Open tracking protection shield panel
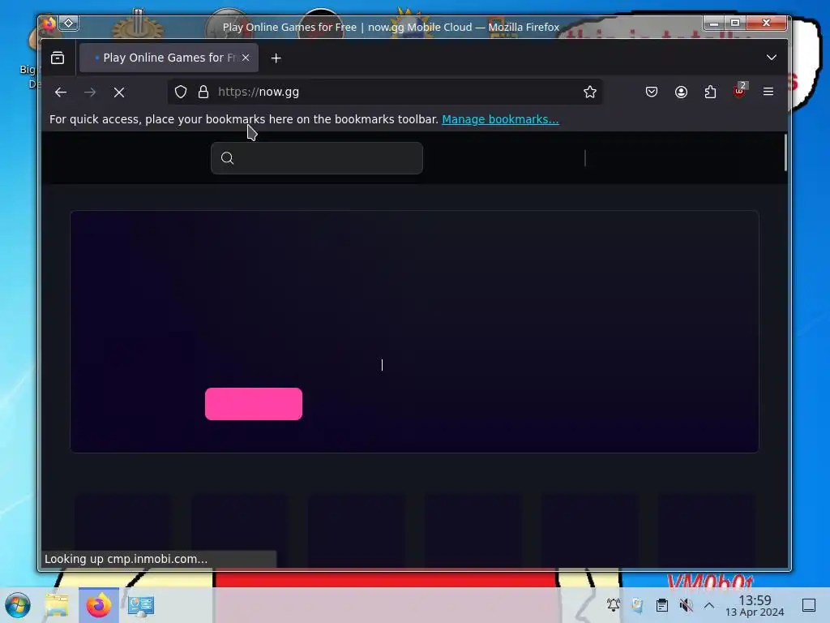This screenshot has height=623, width=830. 181,92
